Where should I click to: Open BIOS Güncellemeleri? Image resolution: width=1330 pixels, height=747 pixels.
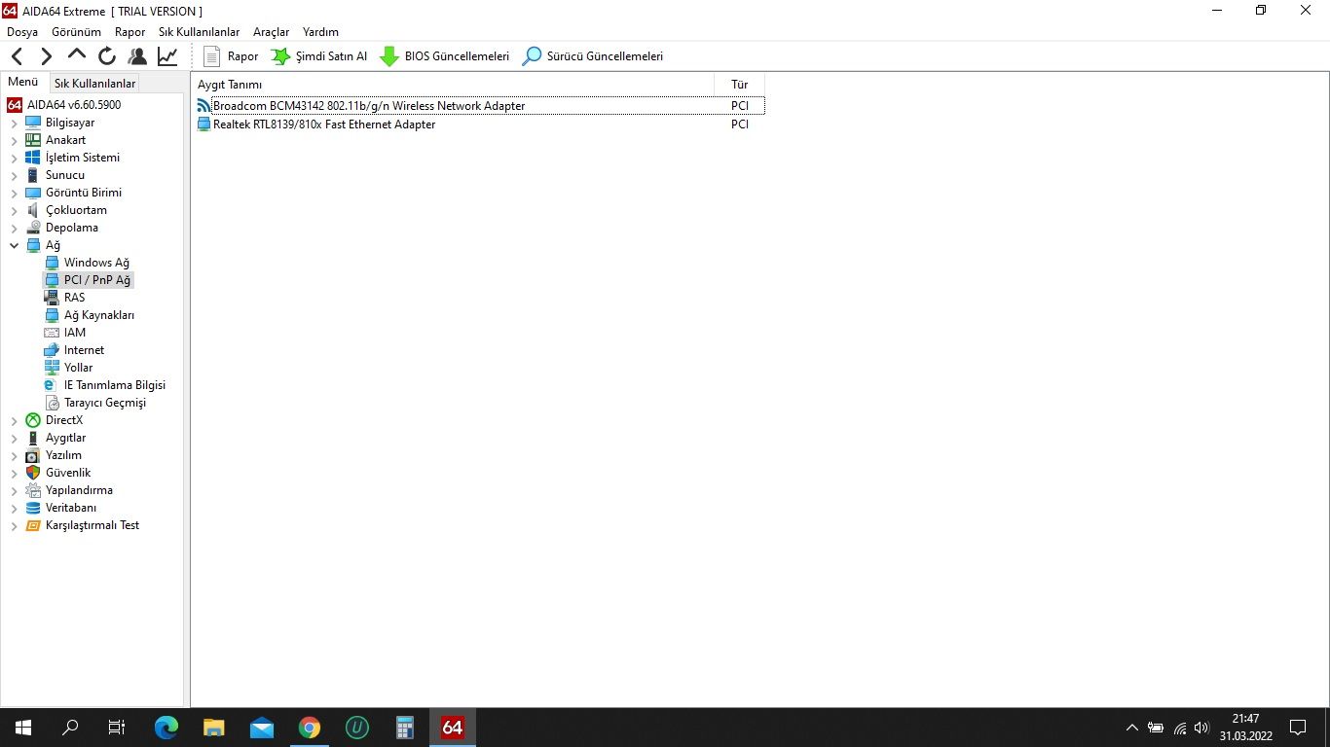click(x=444, y=56)
